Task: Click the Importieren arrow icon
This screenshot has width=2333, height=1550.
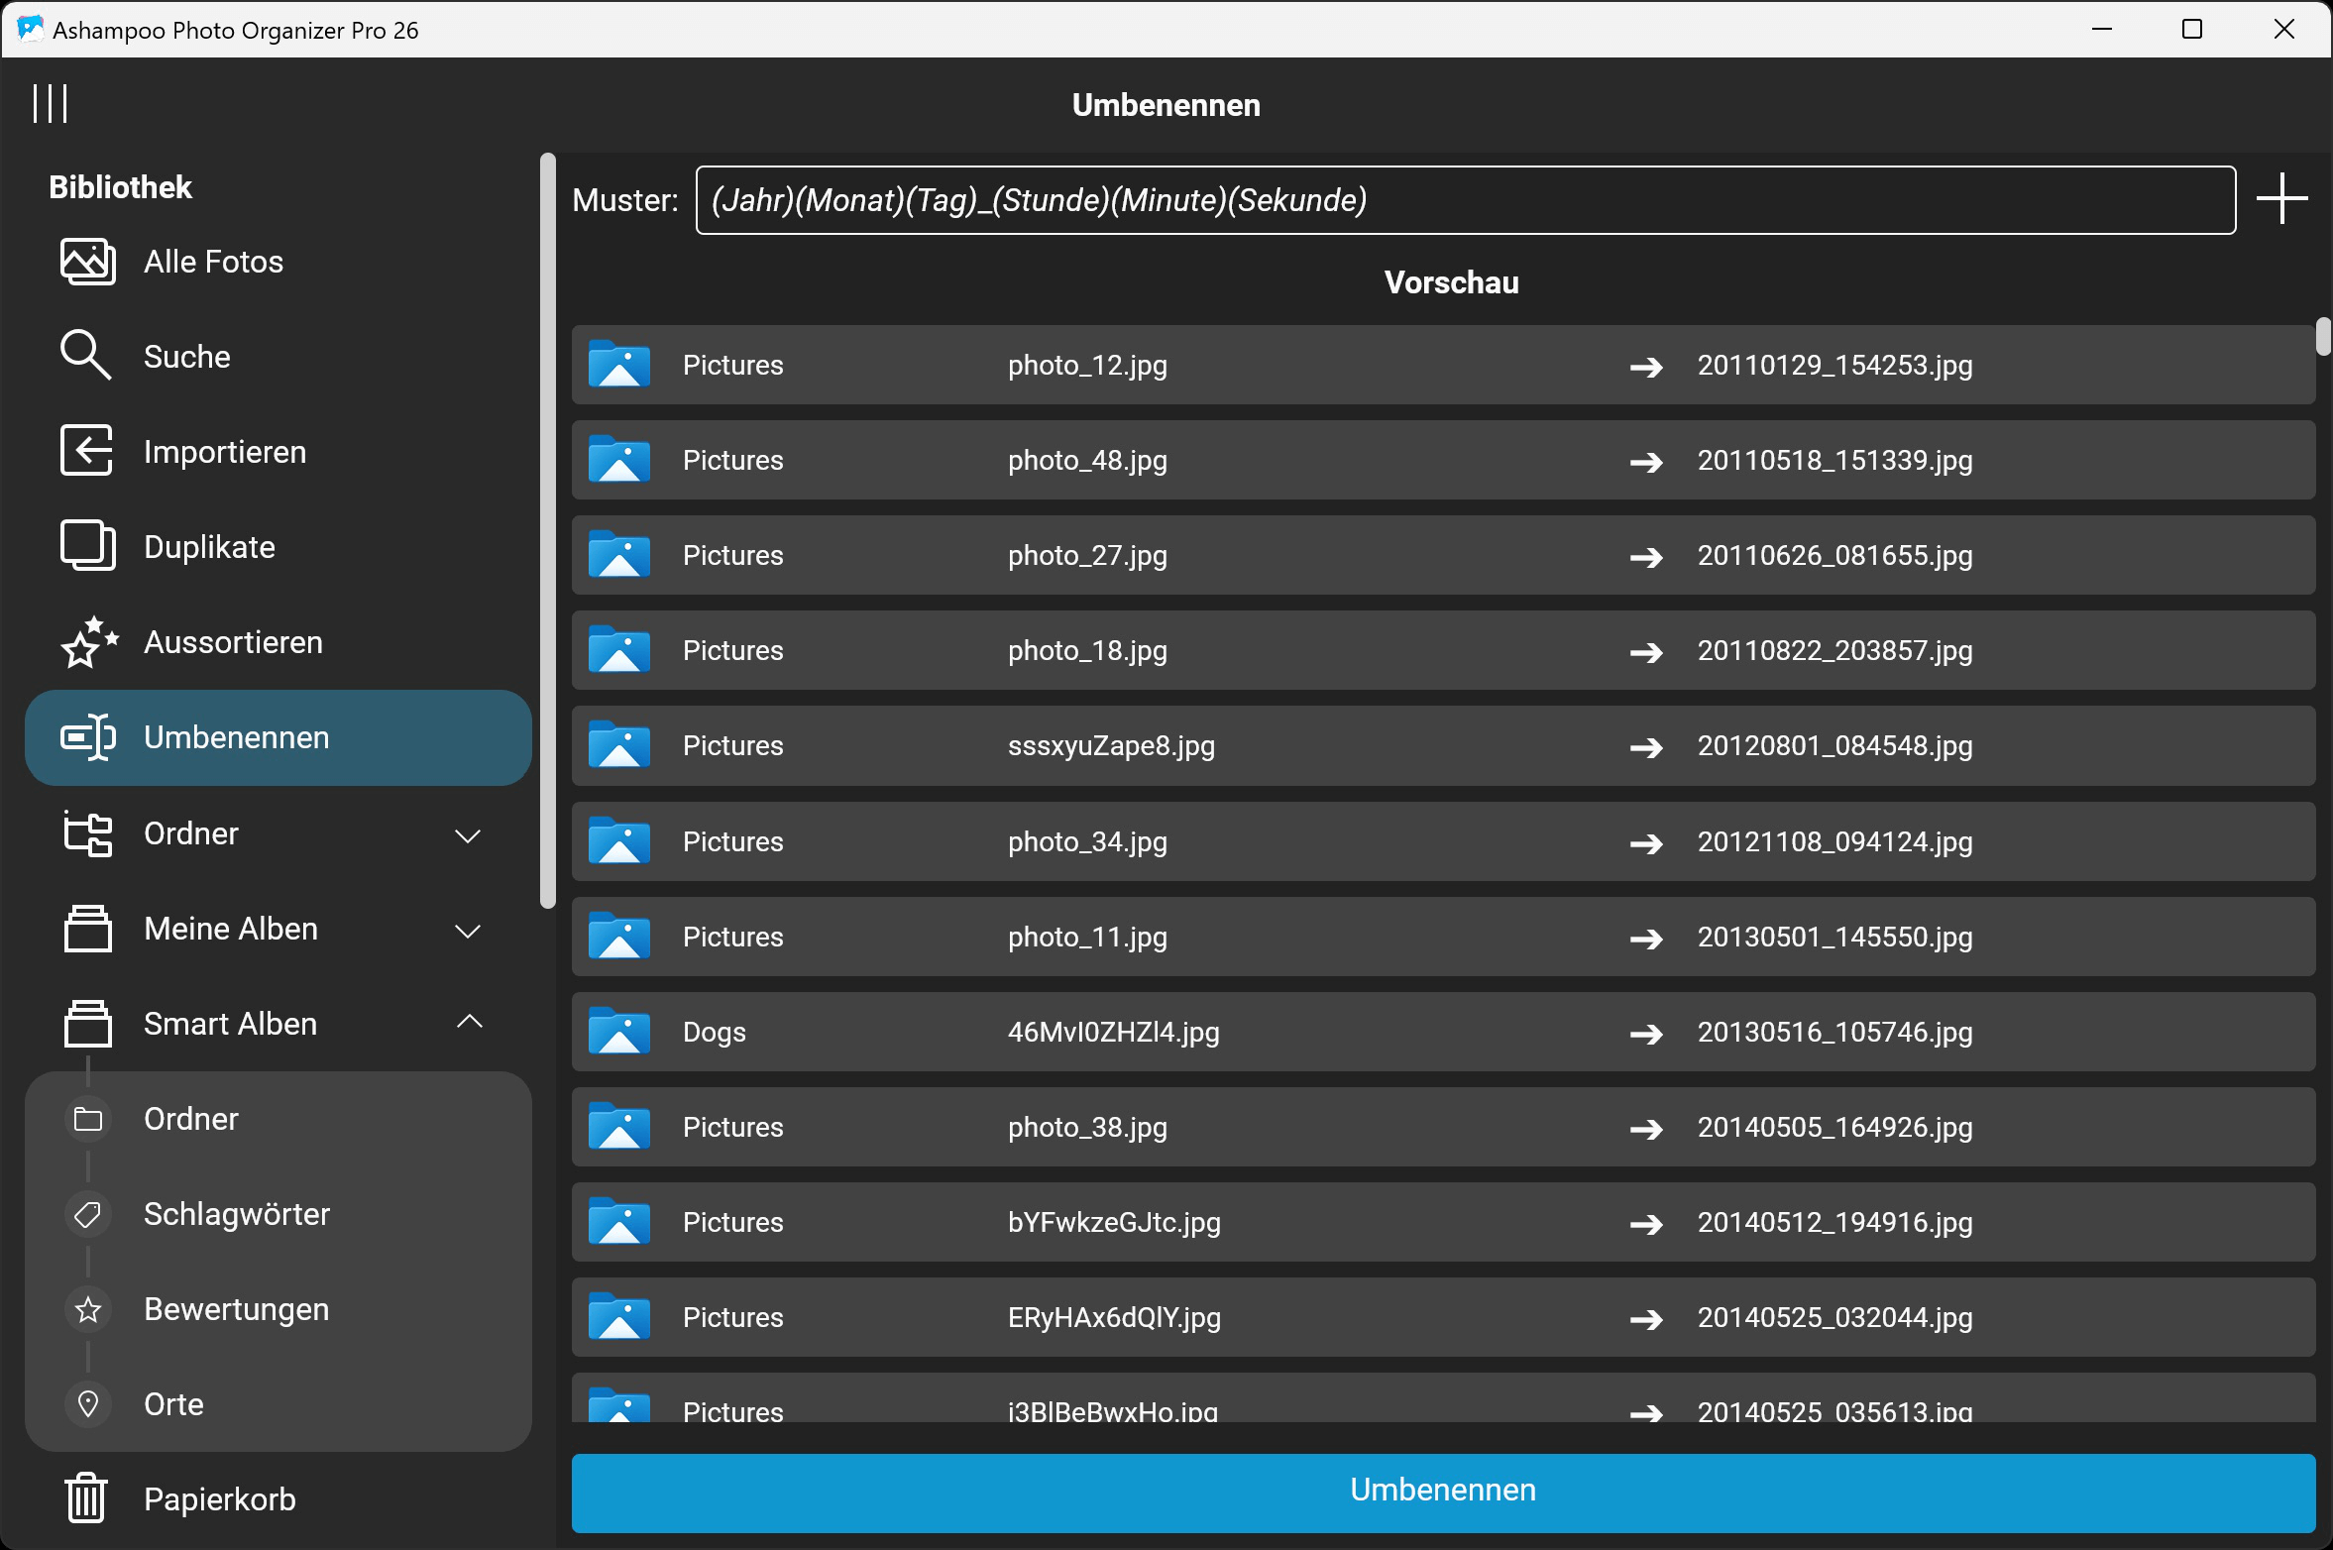Action: [87, 451]
